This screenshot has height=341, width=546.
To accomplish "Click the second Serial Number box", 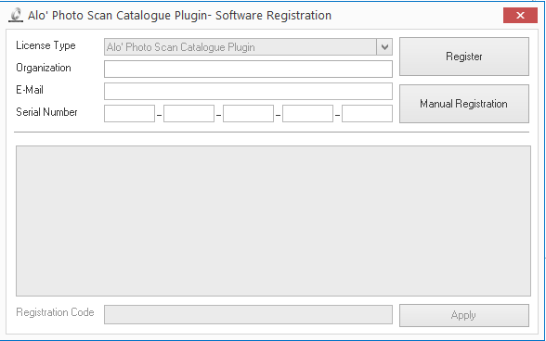I will click(x=188, y=114).
